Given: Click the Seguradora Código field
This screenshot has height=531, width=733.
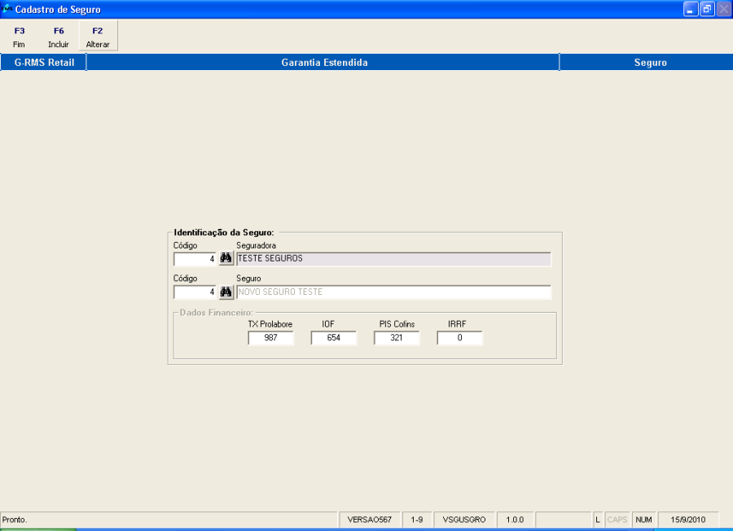Looking at the screenshot, I should tap(195, 259).
